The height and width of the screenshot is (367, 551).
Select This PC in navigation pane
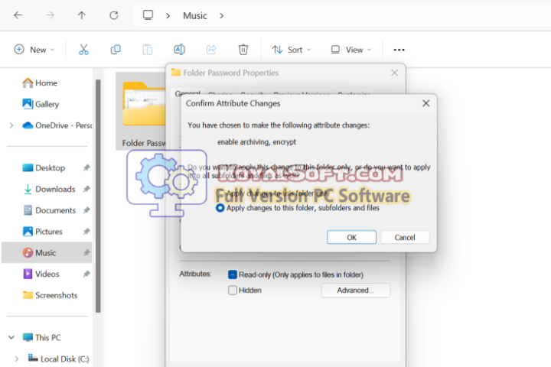(47, 337)
